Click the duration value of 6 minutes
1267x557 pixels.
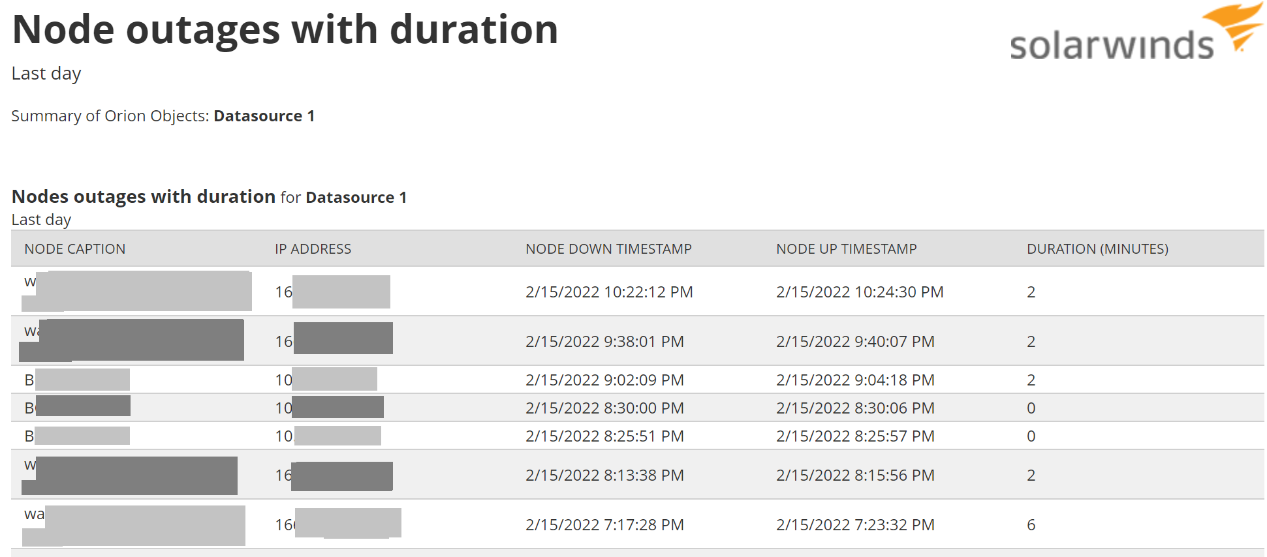[1031, 524]
